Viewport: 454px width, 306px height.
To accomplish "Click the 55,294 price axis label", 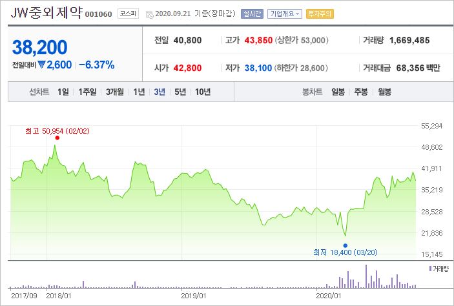I will tap(431, 126).
